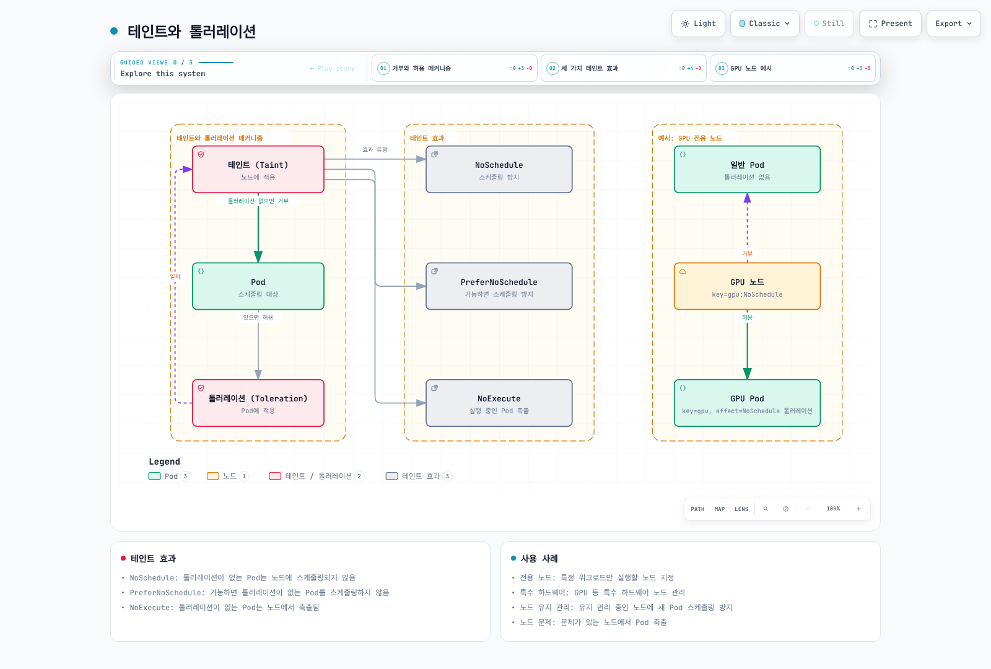991x669 pixels.
Task: Select the PreferNoSchedule node
Action: 499,286
